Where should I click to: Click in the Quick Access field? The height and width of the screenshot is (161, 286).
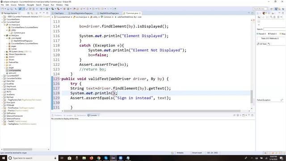click(x=260, y=9)
